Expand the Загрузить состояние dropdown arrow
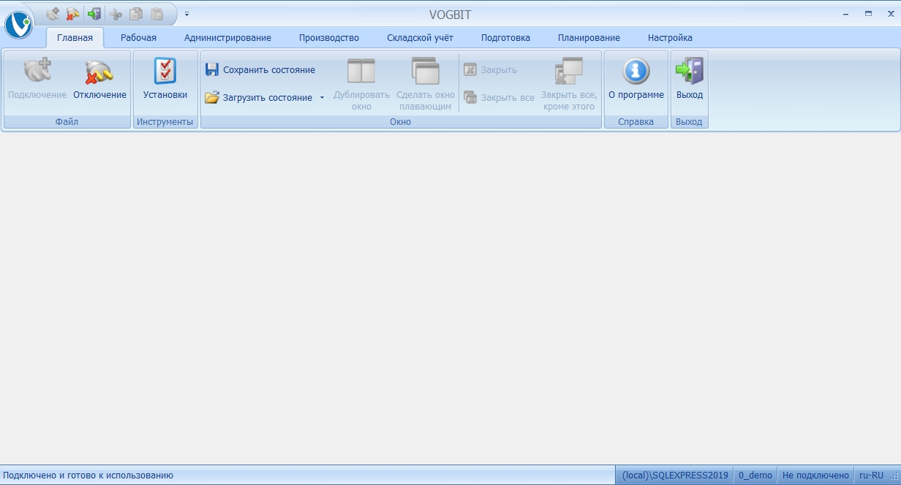This screenshot has width=901, height=485. coord(322,98)
